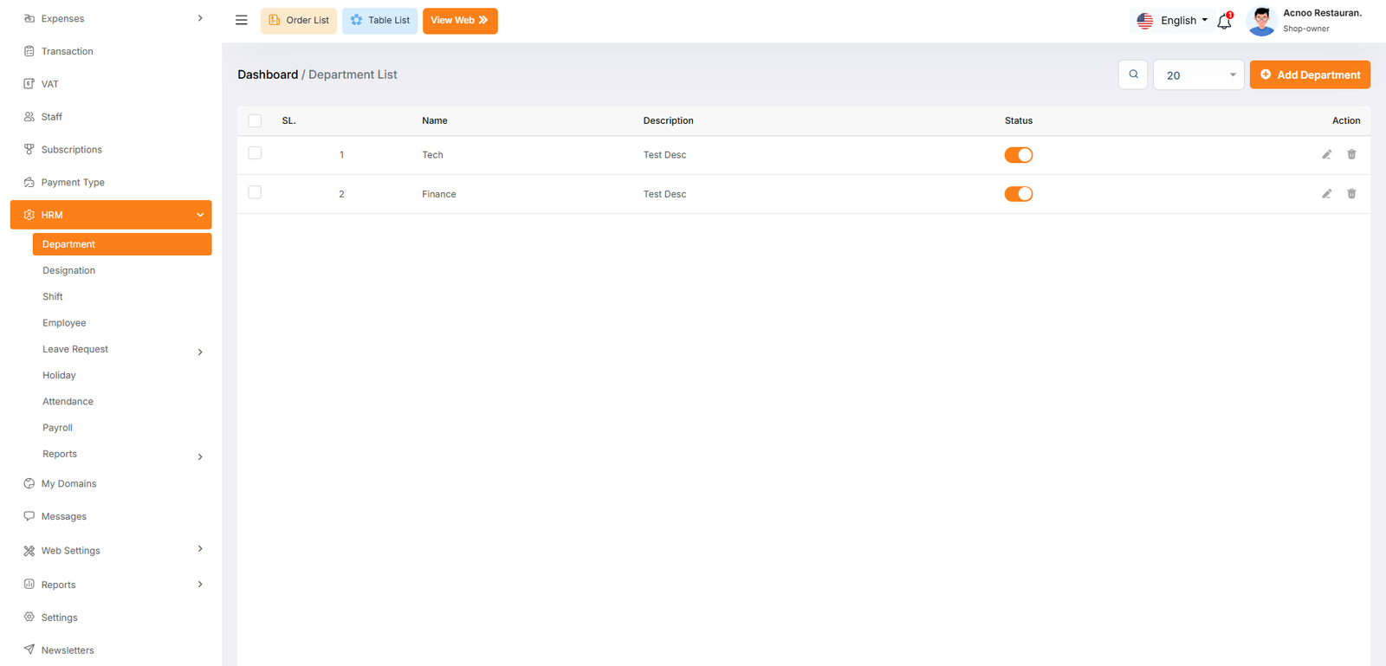Open Designation in the HRM menu
Screen dimensions: 1386x666
point(69,271)
